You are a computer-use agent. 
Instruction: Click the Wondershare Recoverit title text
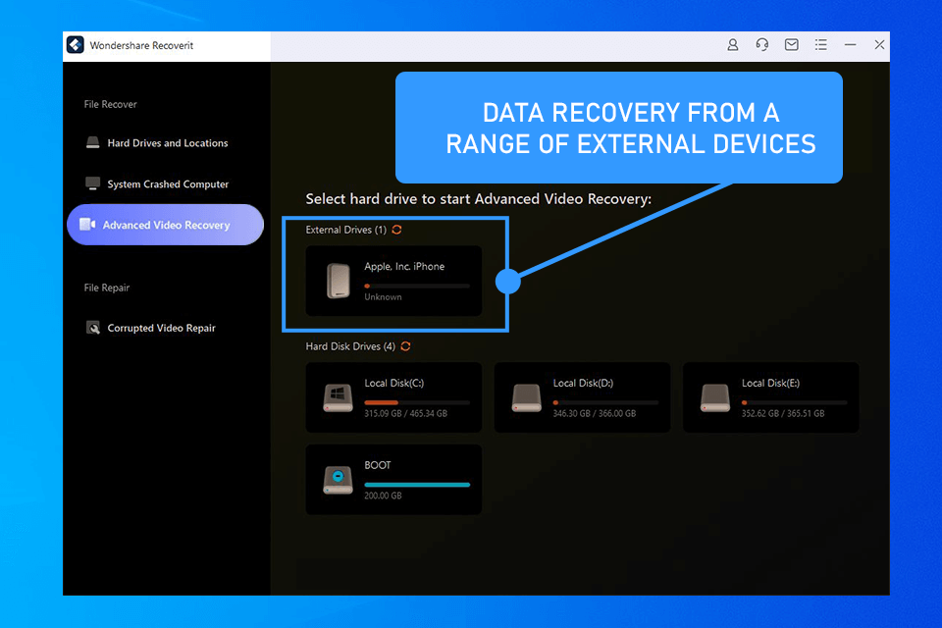click(141, 45)
